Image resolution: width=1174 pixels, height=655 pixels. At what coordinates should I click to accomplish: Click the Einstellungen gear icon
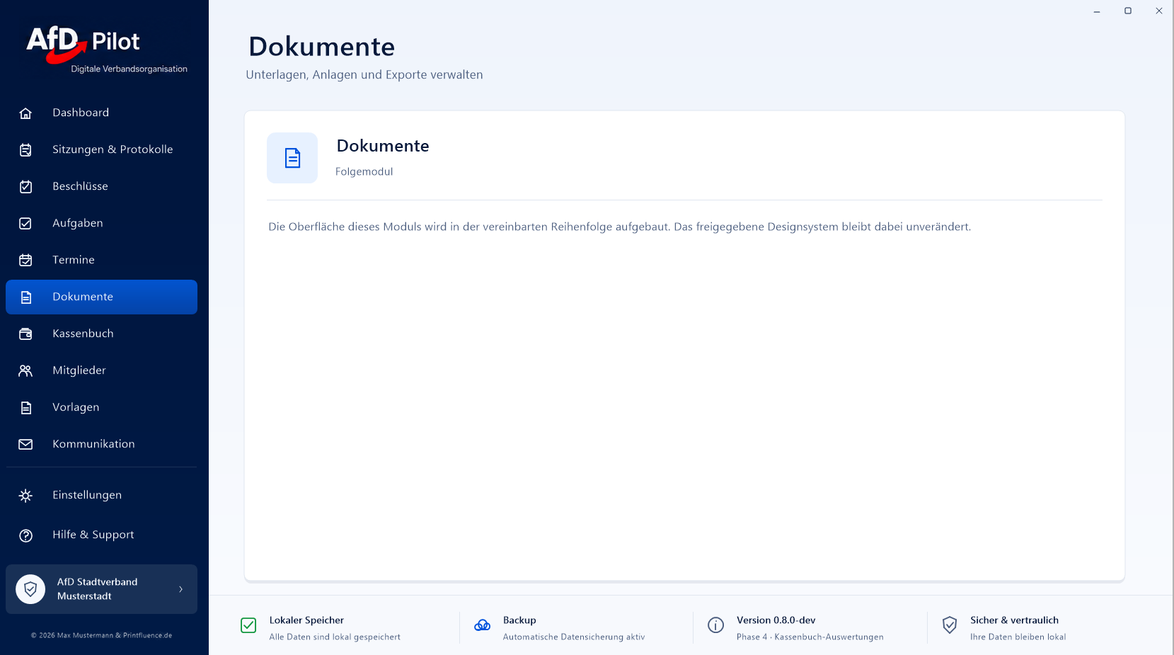25,496
